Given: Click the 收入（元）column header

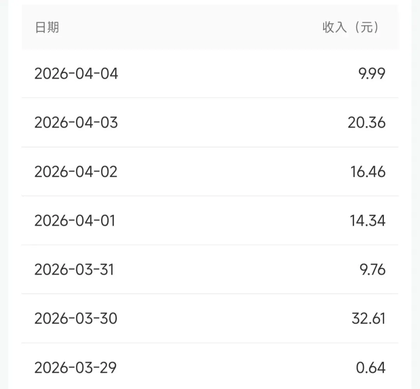Looking at the screenshot, I should [351, 27].
